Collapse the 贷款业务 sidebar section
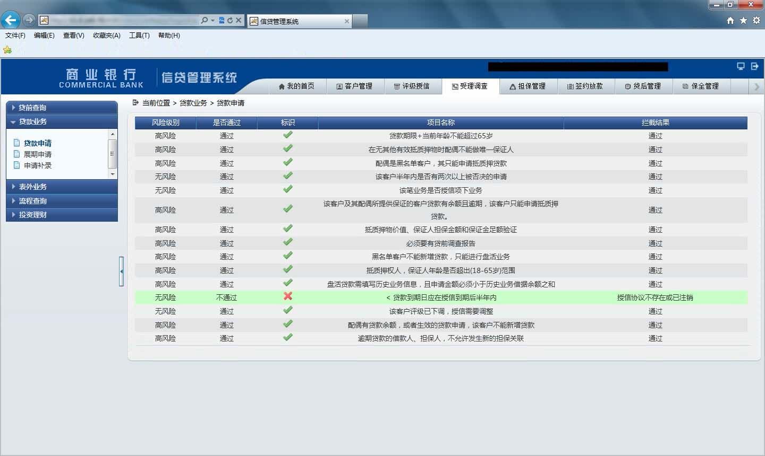 point(62,121)
